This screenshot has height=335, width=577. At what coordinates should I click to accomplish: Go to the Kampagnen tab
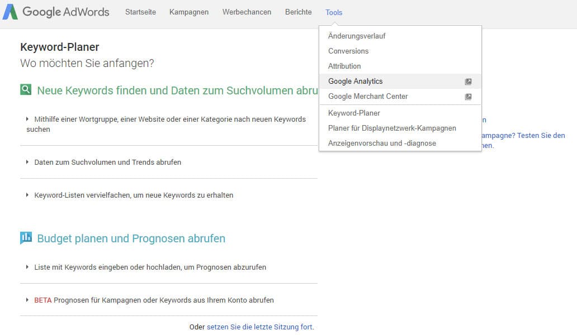189,12
